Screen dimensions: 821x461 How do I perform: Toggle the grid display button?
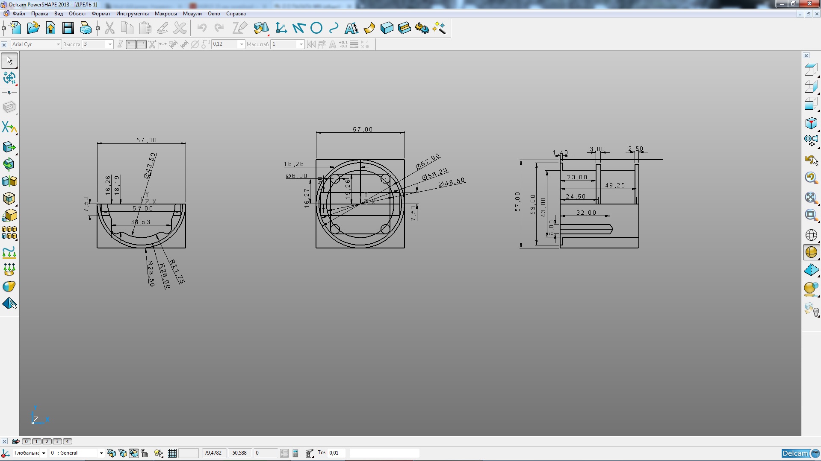(x=172, y=453)
